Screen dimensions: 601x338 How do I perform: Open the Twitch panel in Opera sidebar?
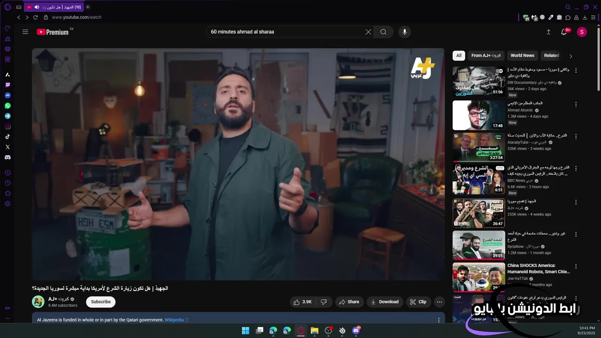pos(8,85)
